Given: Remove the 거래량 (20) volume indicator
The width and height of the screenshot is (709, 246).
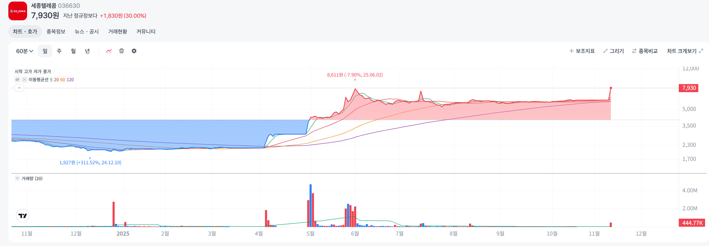Looking at the screenshot, I should click(17, 178).
